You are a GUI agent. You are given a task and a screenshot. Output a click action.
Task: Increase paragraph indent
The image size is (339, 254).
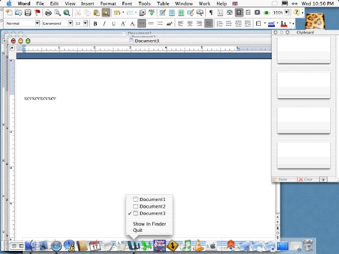click(x=248, y=23)
